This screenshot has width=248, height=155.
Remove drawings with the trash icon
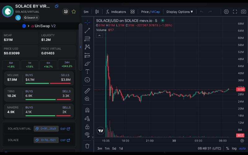pos(87,146)
